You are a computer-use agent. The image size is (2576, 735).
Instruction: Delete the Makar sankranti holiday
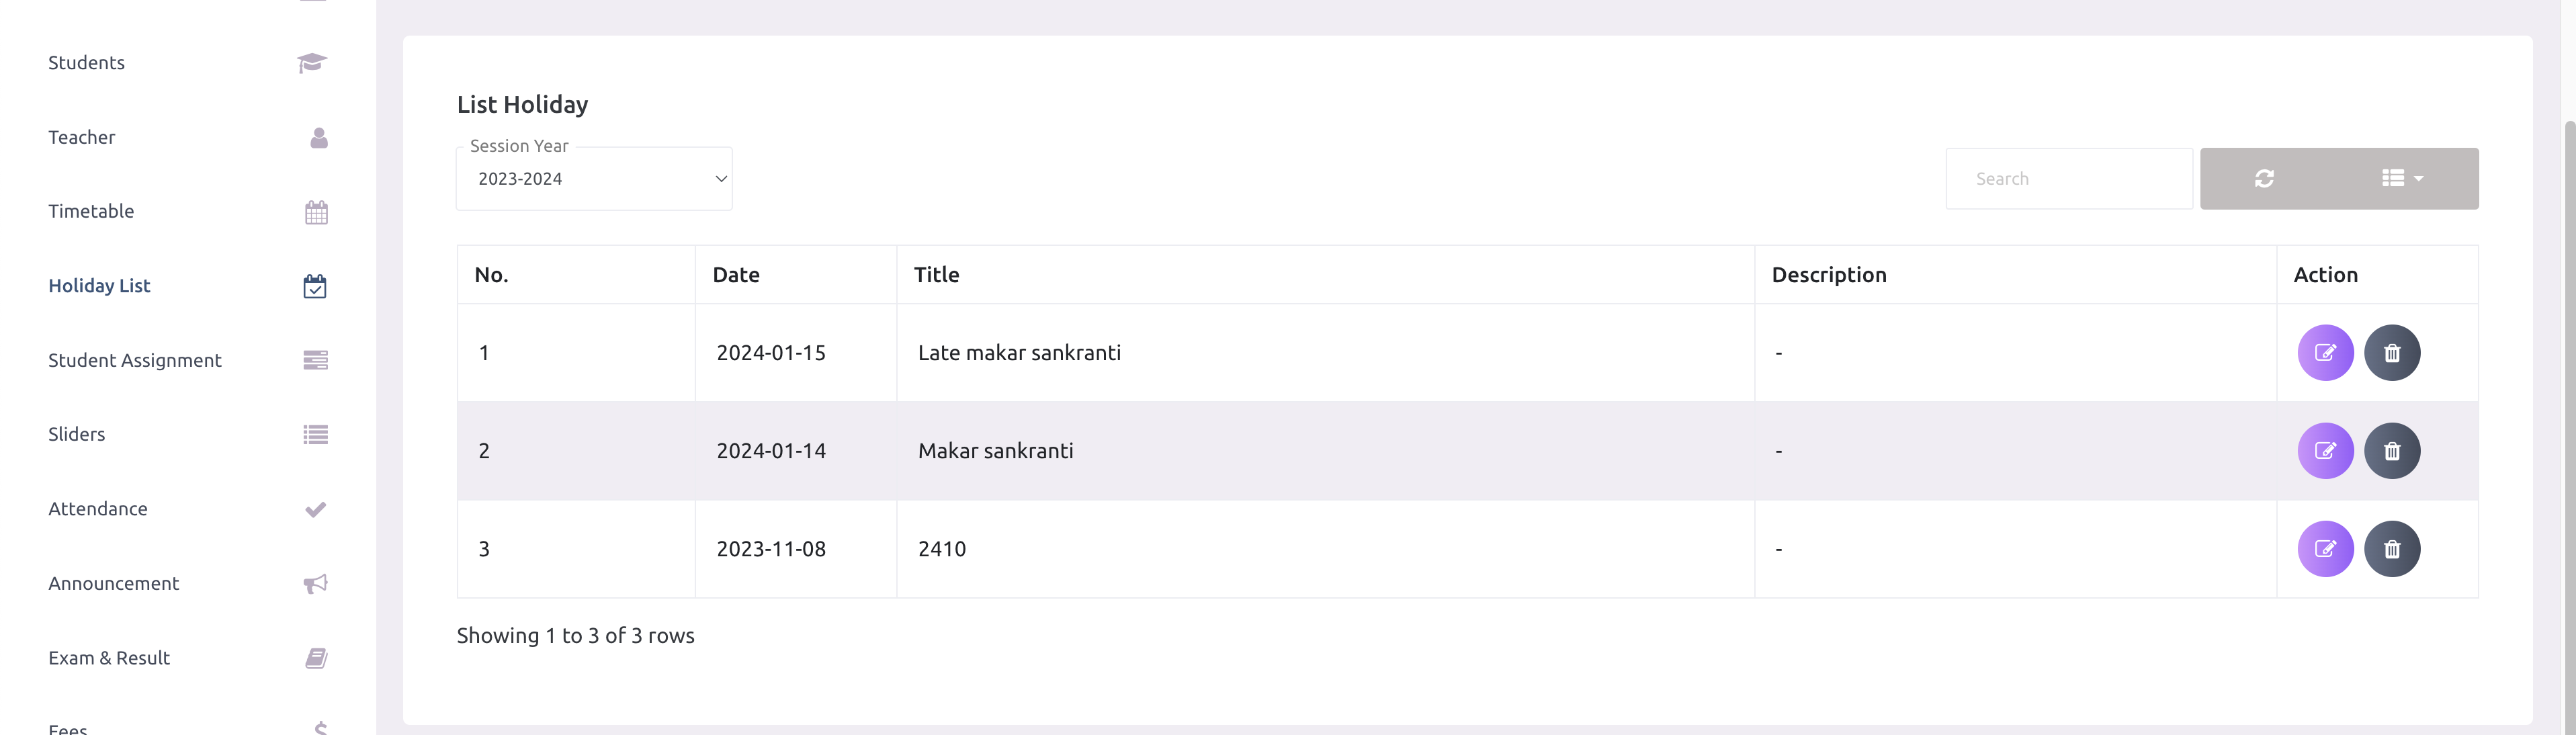point(2393,451)
